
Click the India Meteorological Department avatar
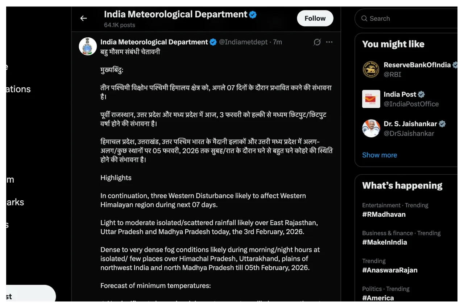pyautogui.click(x=88, y=46)
